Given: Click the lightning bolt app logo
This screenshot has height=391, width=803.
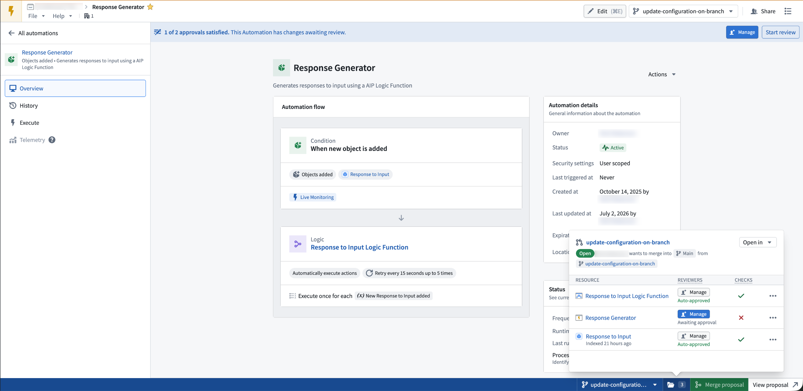Looking at the screenshot, I should (11, 11).
